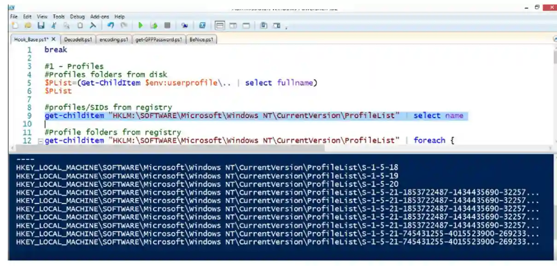Open the Debug menu

77,17
